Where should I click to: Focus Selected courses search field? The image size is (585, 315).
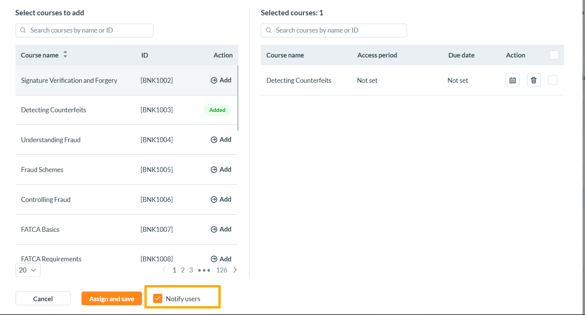coord(334,30)
